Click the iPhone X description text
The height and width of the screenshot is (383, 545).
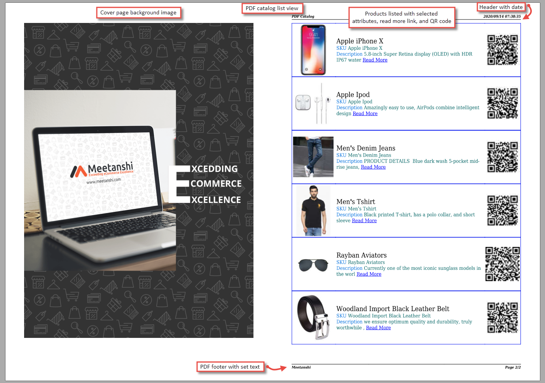404,57
